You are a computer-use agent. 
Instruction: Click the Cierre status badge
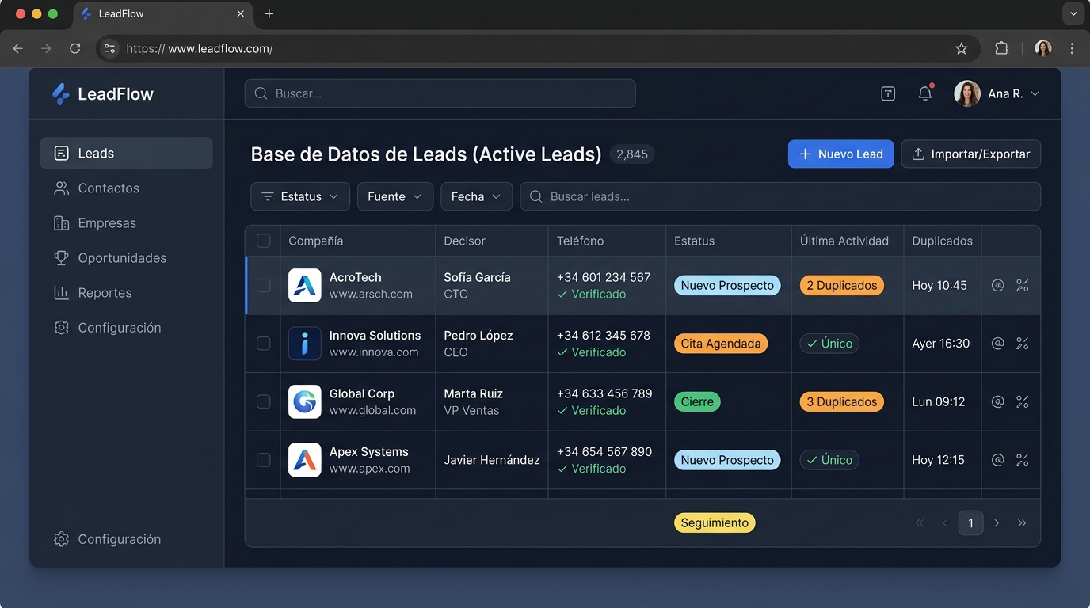[x=697, y=401]
